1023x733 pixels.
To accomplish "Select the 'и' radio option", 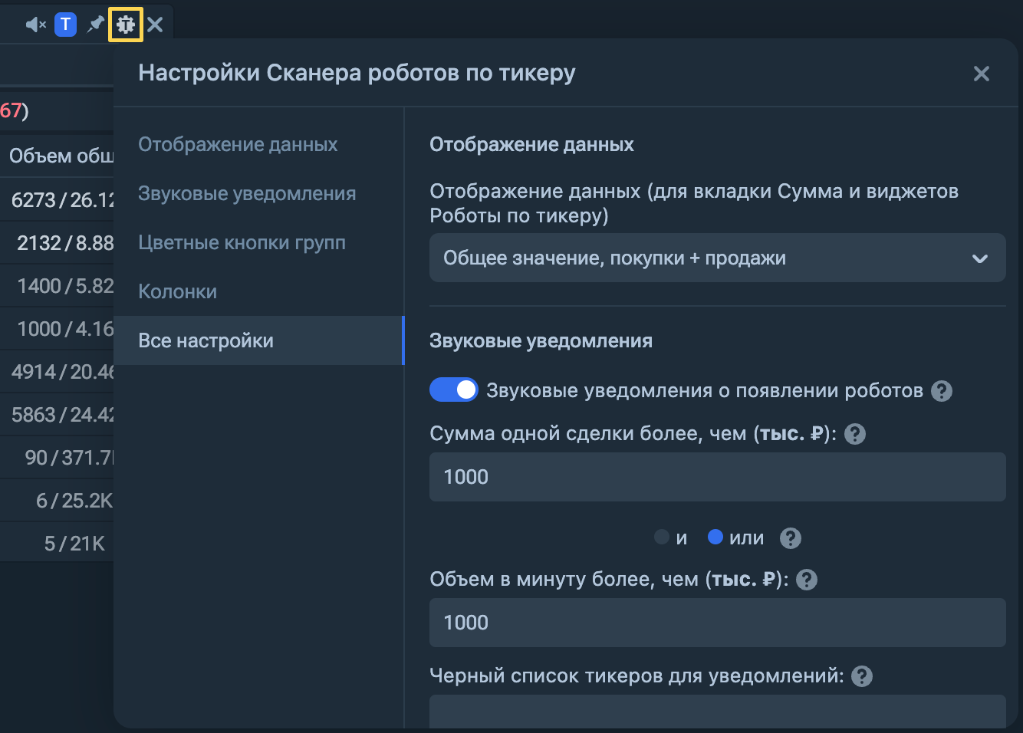I will (x=662, y=537).
